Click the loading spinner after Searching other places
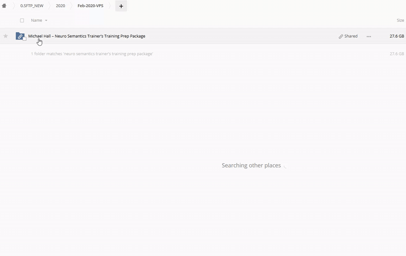 tap(285, 166)
